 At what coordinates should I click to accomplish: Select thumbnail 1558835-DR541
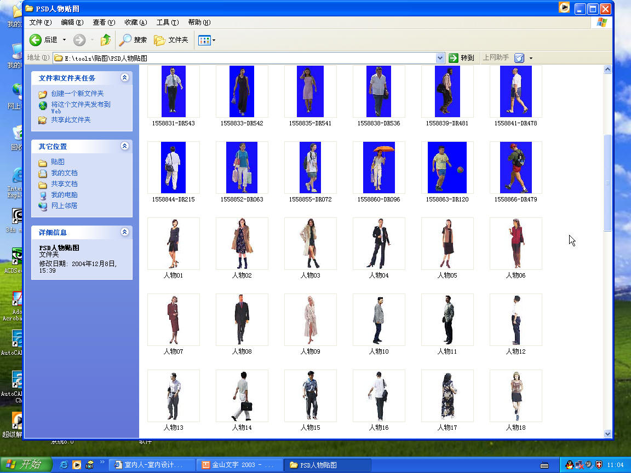click(310, 91)
